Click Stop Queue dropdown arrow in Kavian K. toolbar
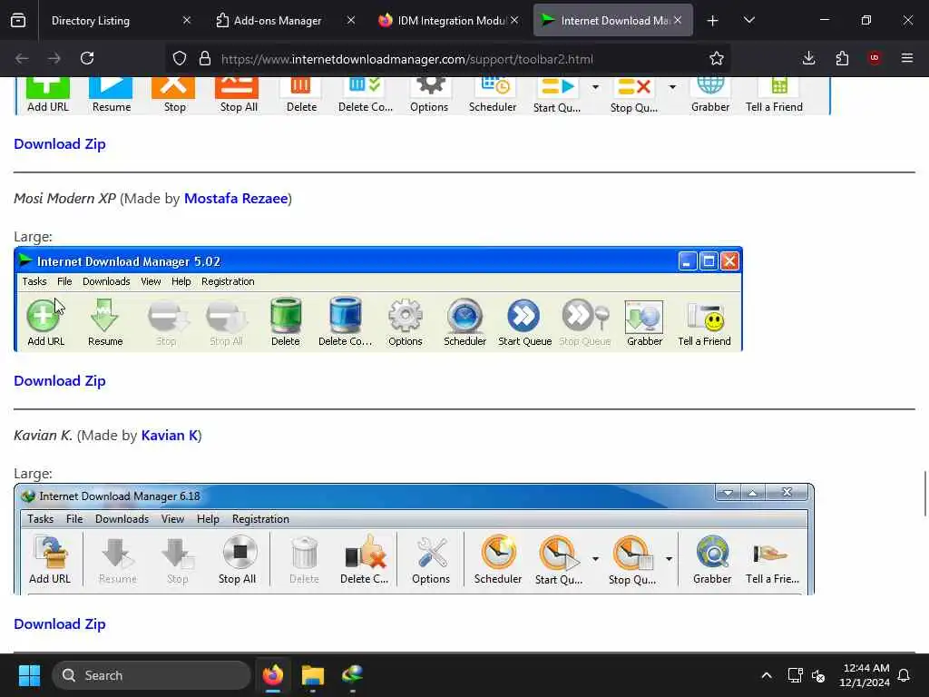The width and height of the screenshot is (929, 697). [669, 559]
